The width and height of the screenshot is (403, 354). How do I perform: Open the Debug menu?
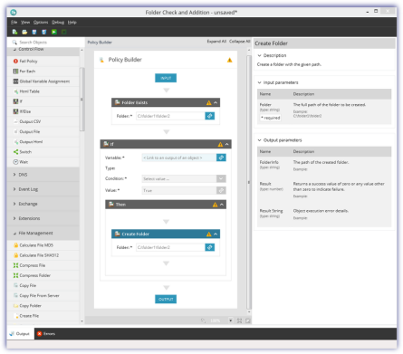(x=58, y=23)
